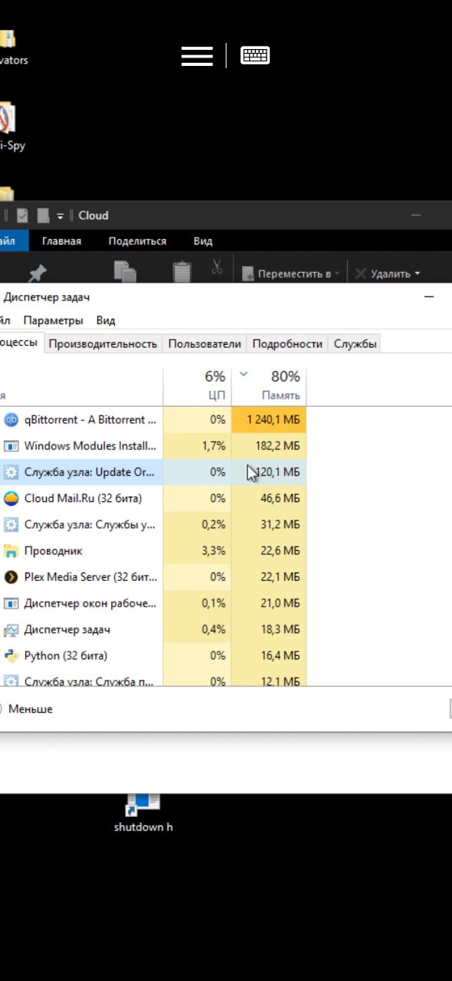The width and height of the screenshot is (452, 981).
Task: Click the Проводник folder icon
Action: (x=11, y=550)
